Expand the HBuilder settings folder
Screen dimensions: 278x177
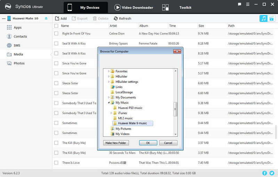[x=109, y=82]
